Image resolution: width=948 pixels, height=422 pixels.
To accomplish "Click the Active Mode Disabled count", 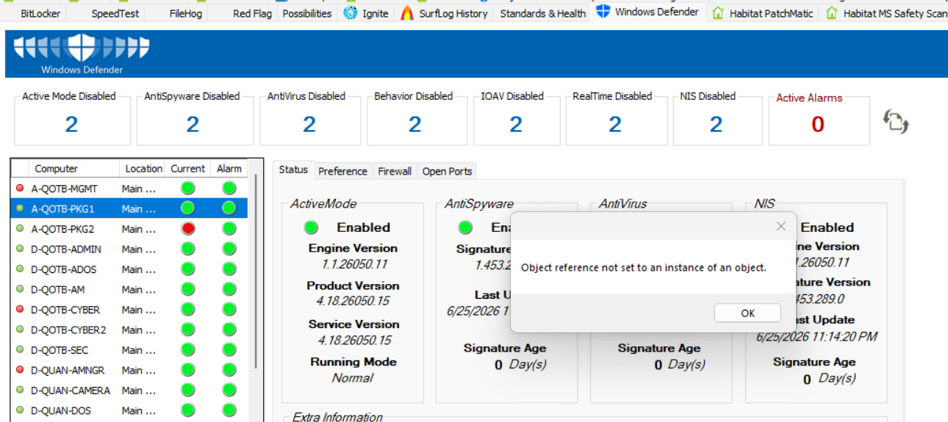I will click(x=71, y=124).
